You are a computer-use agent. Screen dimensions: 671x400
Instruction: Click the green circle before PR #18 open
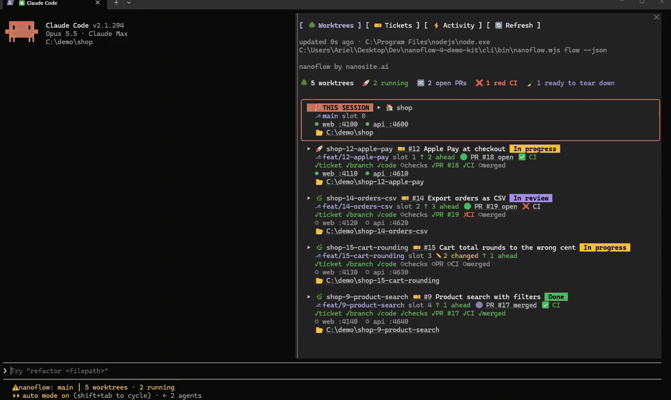[463, 157]
